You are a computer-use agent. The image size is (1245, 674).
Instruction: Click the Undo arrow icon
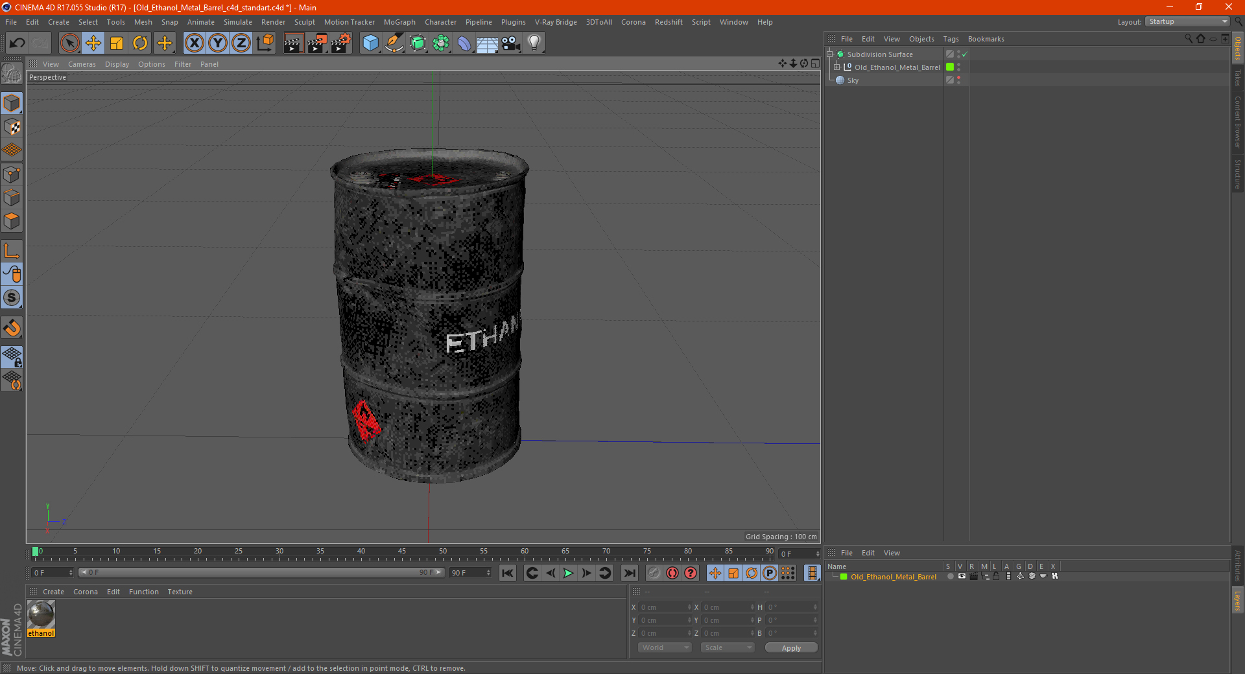point(18,43)
